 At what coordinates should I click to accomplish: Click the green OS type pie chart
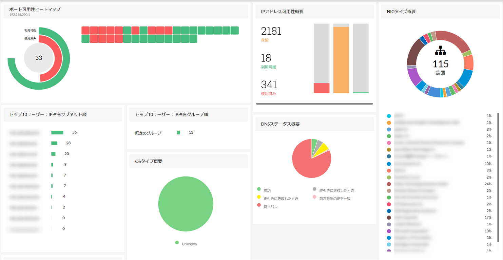pyautogui.click(x=186, y=204)
